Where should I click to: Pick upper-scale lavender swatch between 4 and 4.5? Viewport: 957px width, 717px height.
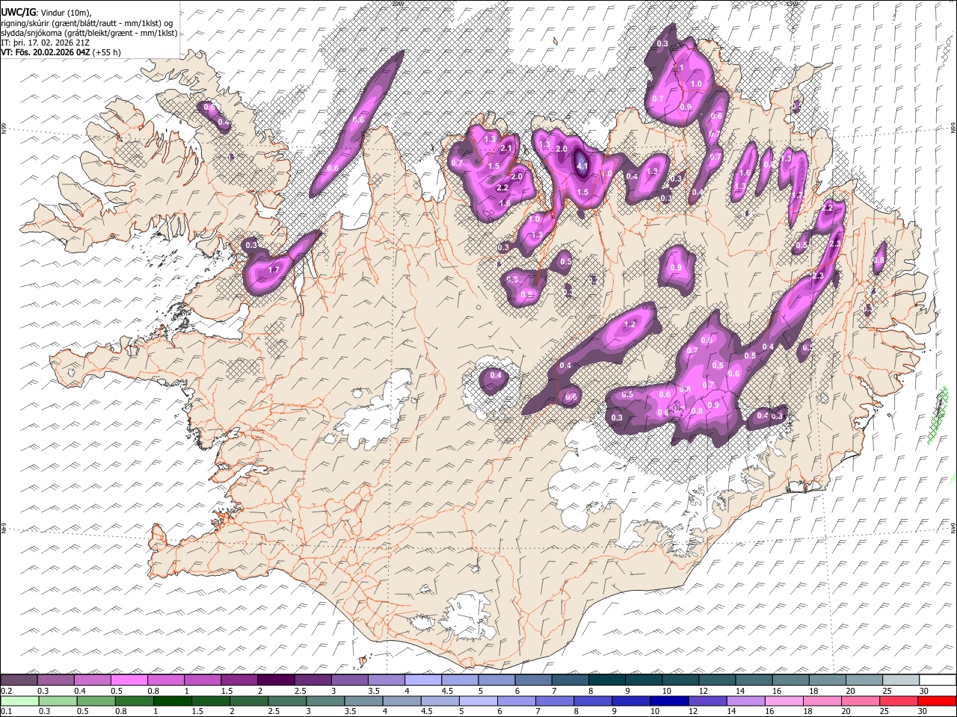click(423, 680)
